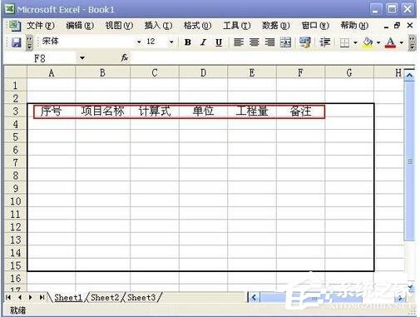Click the Save icon in toolbar
Viewport: 420px width, 317px height.
(x=16, y=42)
